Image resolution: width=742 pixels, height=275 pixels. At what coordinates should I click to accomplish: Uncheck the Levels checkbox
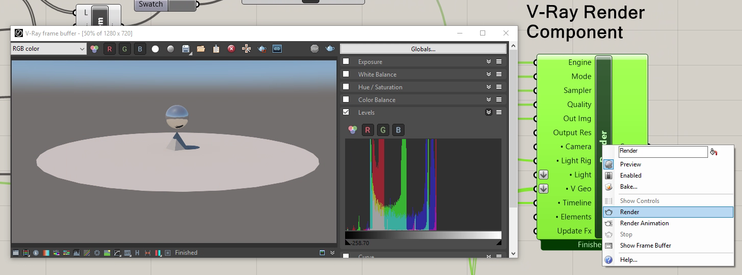(x=346, y=112)
